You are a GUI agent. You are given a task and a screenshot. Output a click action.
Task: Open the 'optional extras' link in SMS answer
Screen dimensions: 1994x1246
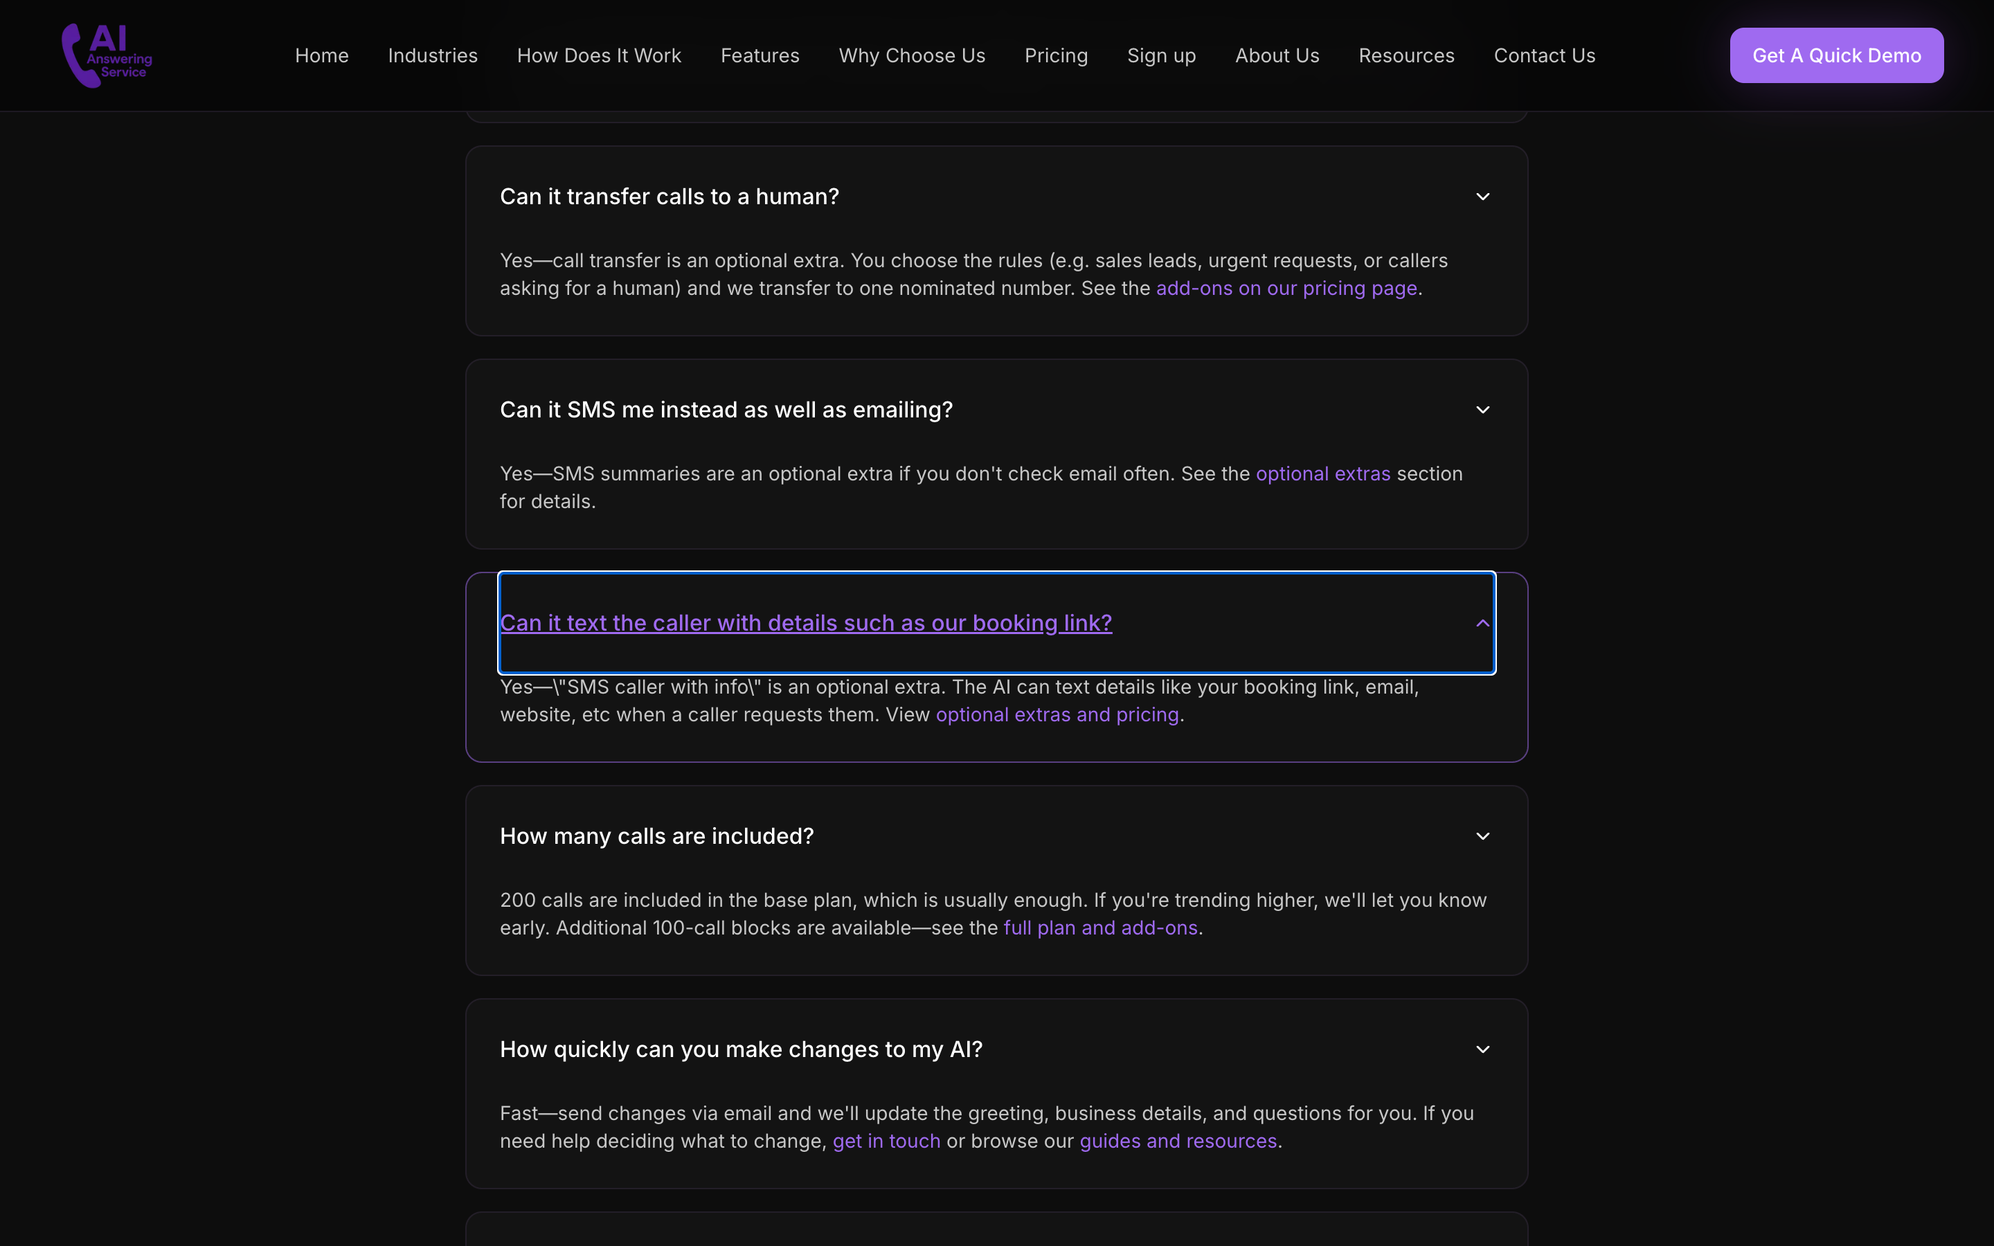[x=1322, y=473]
